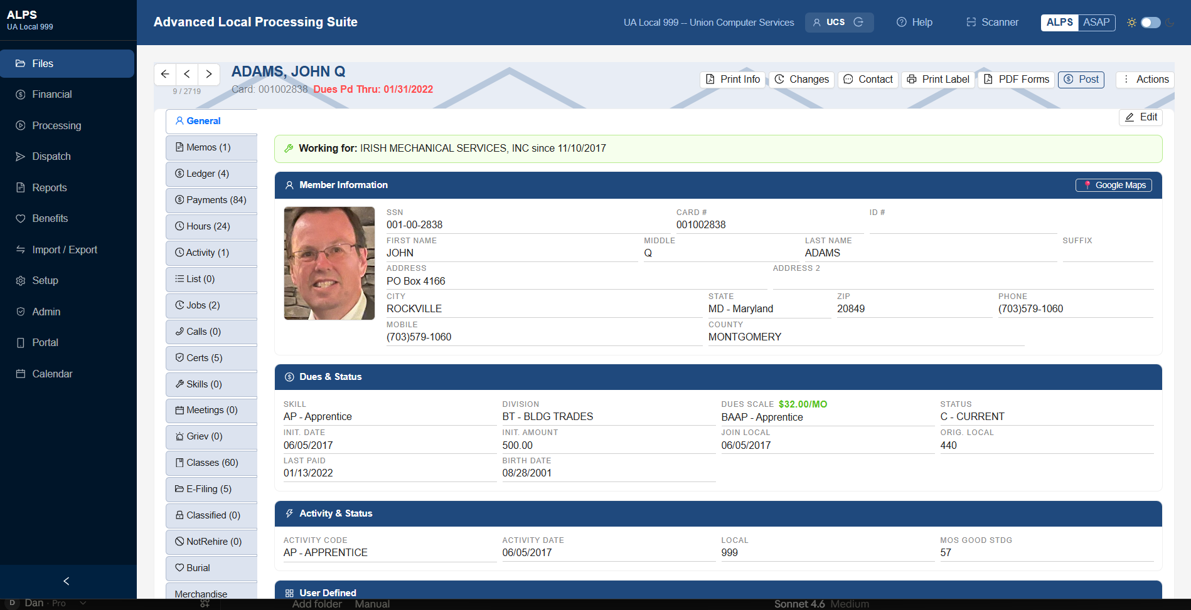Collapse the left sidebar
This screenshot has width=1191, height=610.
(67, 581)
